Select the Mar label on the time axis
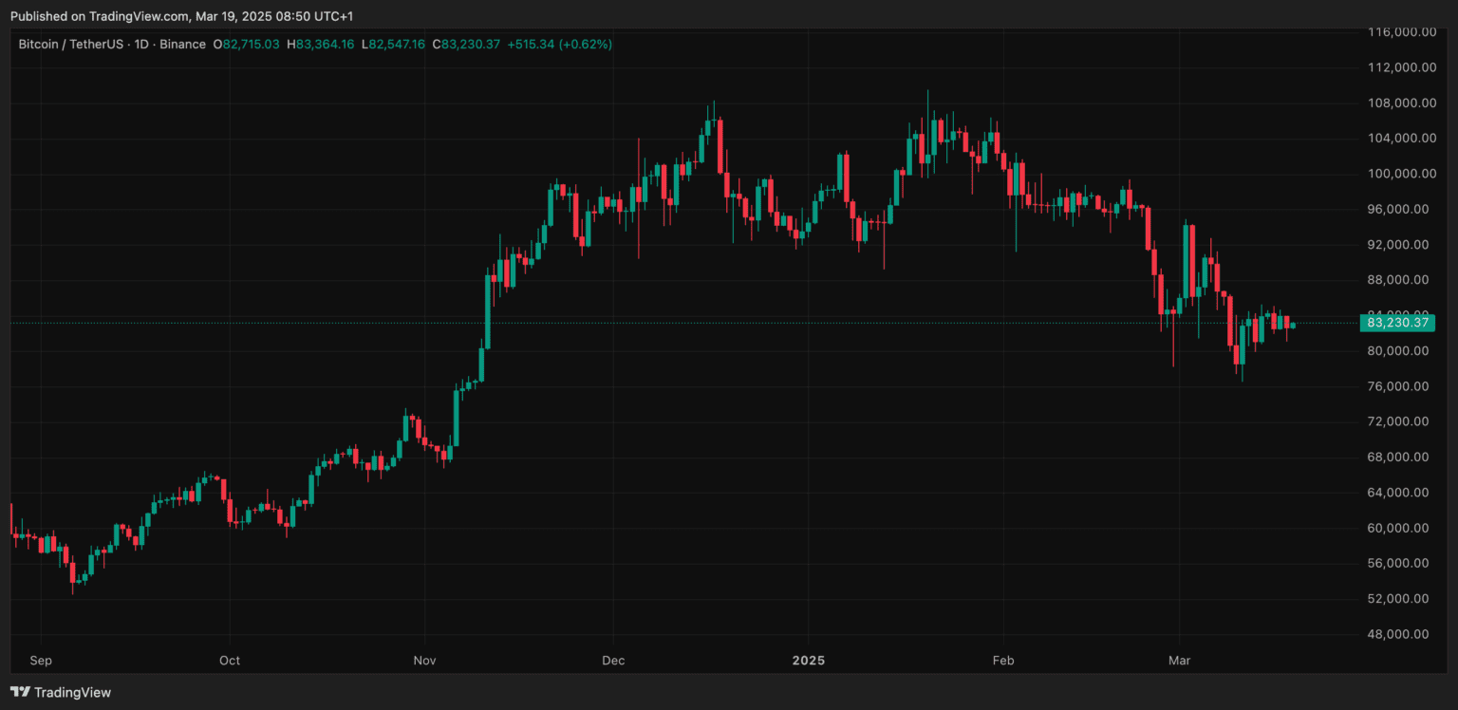 (x=1179, y=661)
